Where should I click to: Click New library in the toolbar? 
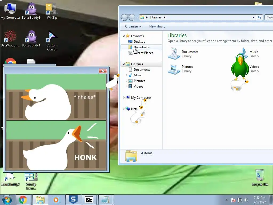click(157, 26)
